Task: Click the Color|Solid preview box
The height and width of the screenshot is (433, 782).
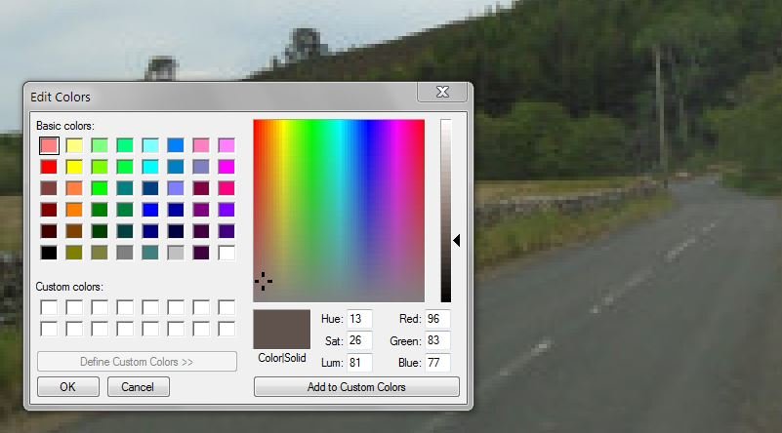Action: coord(282,330)
